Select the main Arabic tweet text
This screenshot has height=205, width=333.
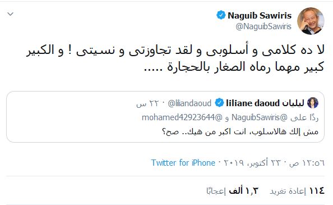(175, 59)
